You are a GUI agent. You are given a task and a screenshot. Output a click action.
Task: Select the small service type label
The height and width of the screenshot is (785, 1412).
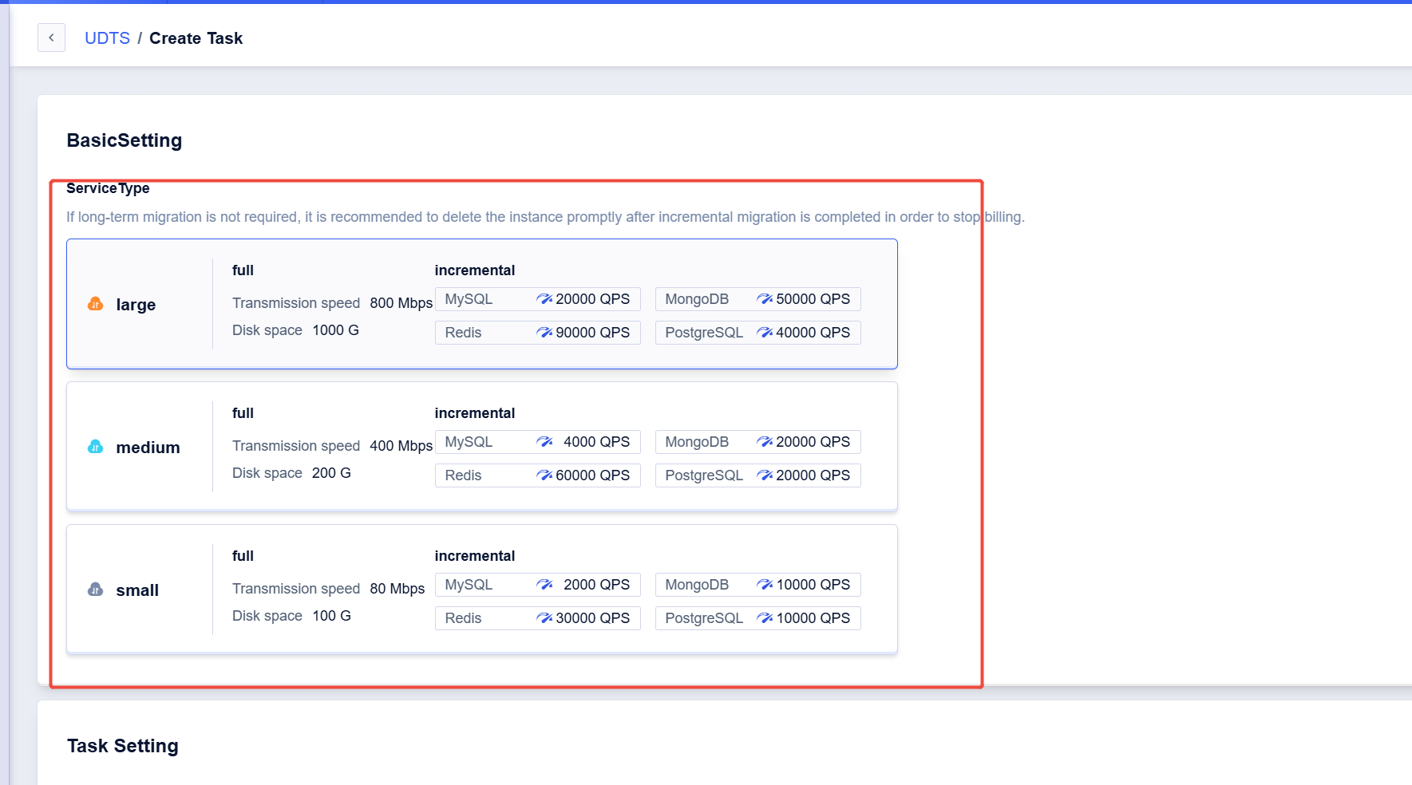137,590
